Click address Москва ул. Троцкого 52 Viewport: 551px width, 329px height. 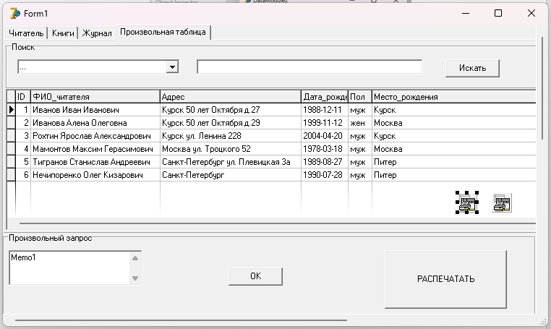[231, 149]
